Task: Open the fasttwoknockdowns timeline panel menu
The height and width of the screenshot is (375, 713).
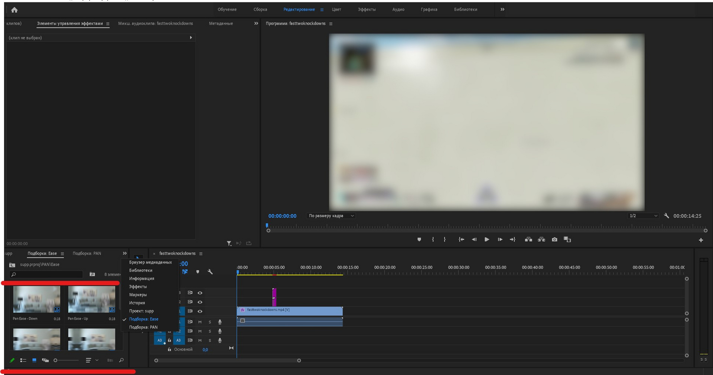Action: coord(201,254)
